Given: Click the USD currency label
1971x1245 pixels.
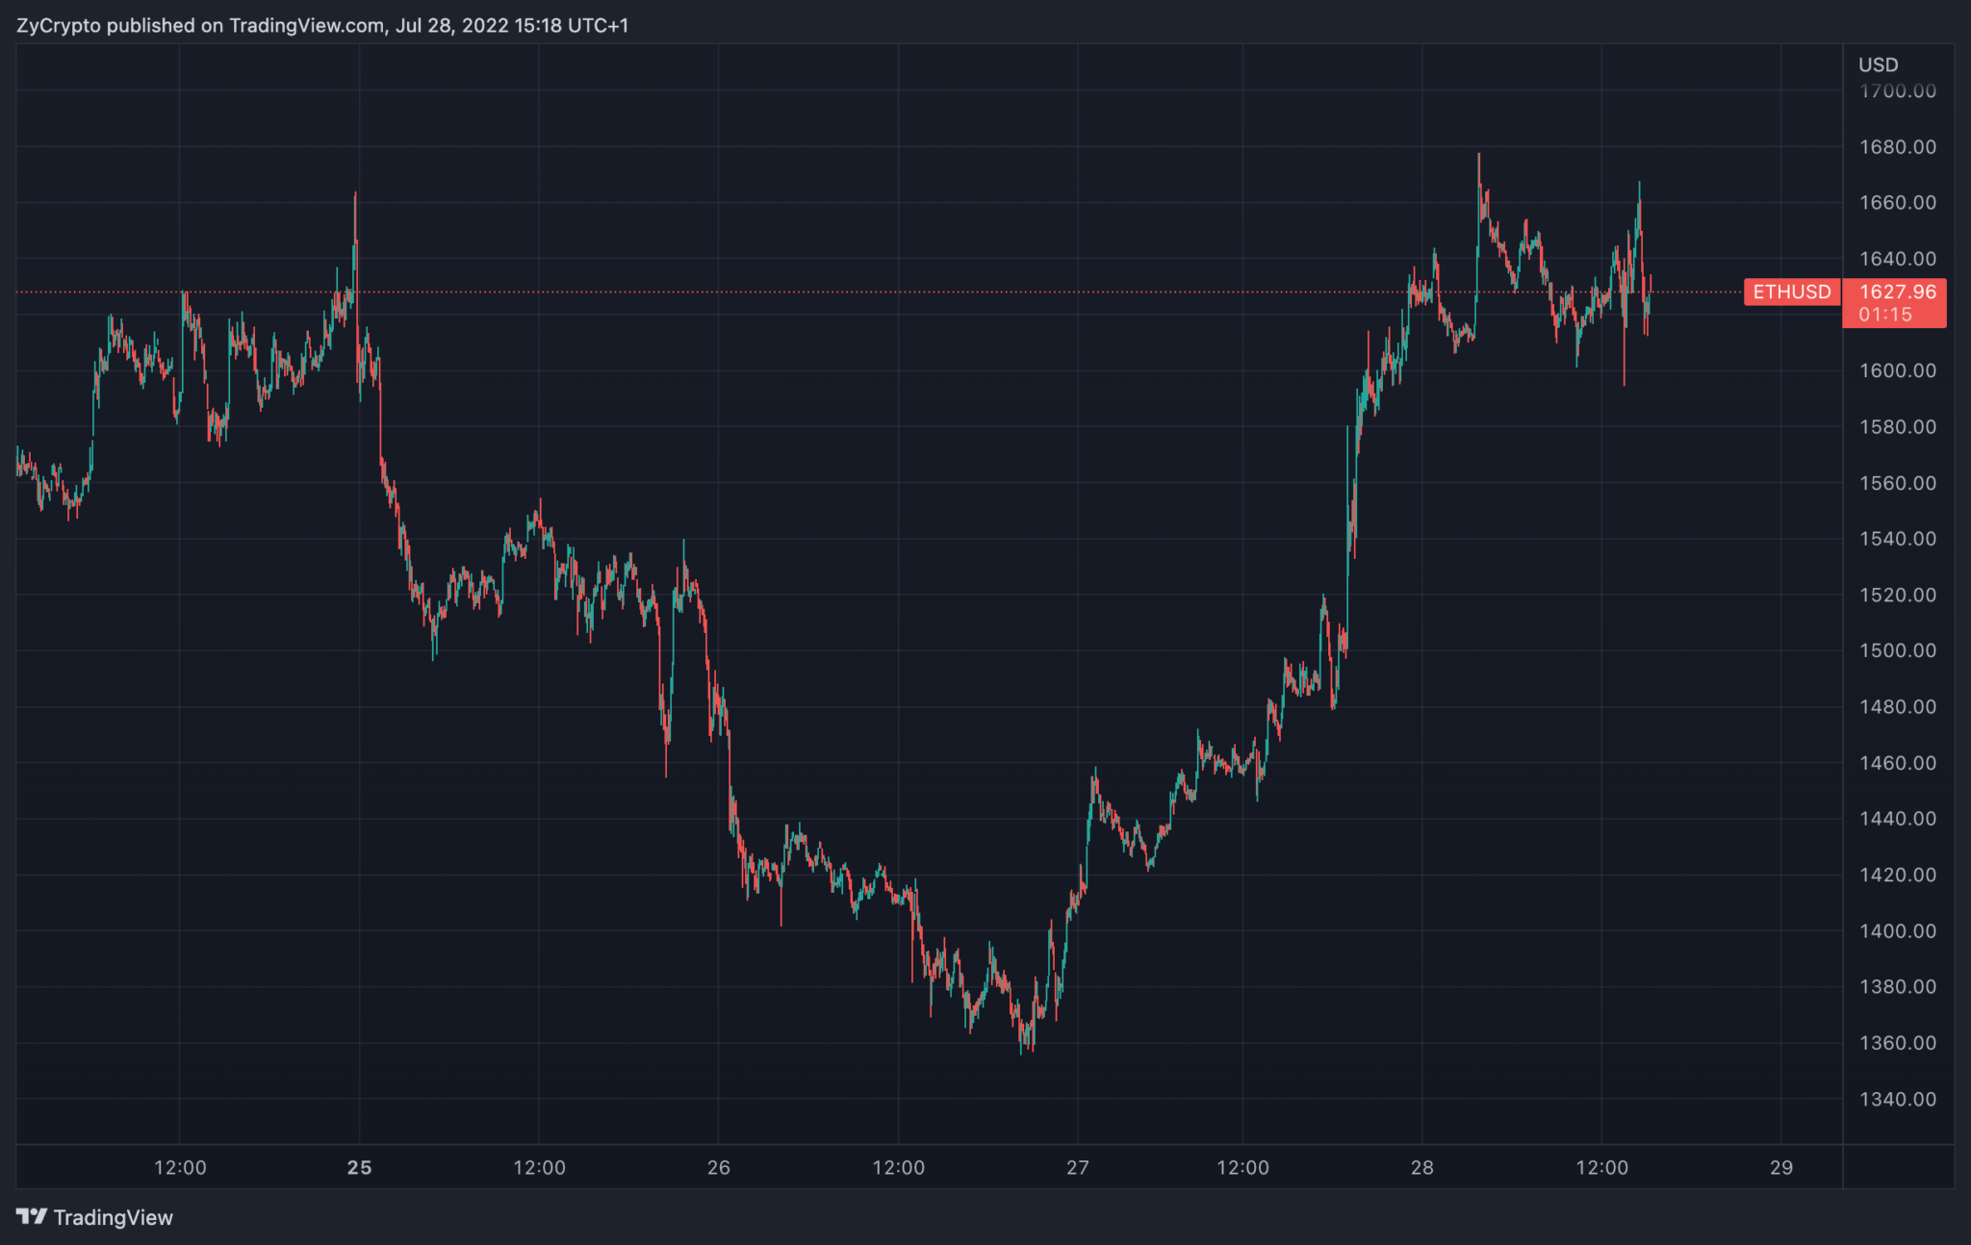Looking at the screenshot, I should (x=1878, y=64).
